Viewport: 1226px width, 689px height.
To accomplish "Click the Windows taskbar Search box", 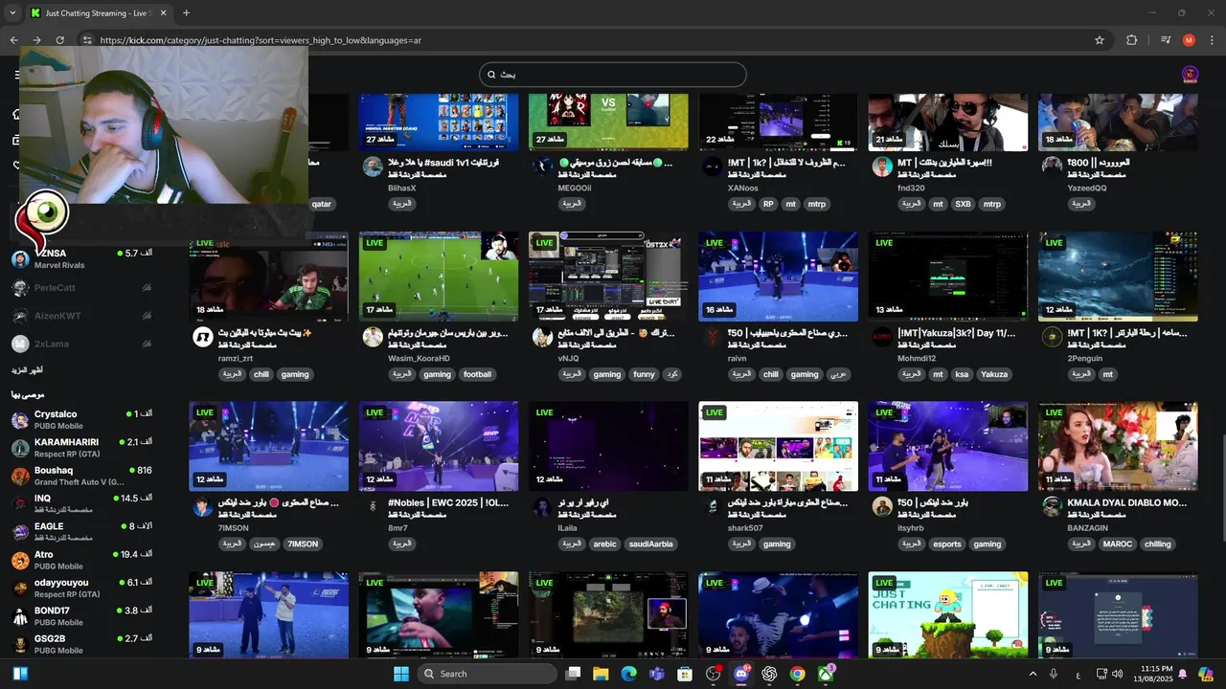I will click(x=487, y=674).
